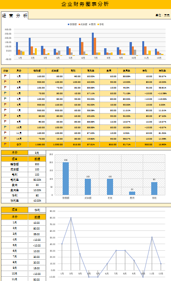
Task: Click the status flag icon in the 12月 row
Action: coord(6,138)
